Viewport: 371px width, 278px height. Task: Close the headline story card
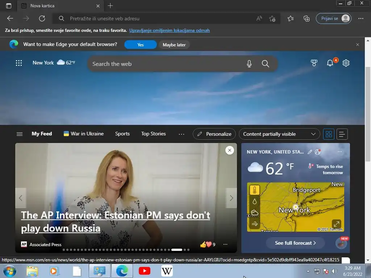click(229, 150)
